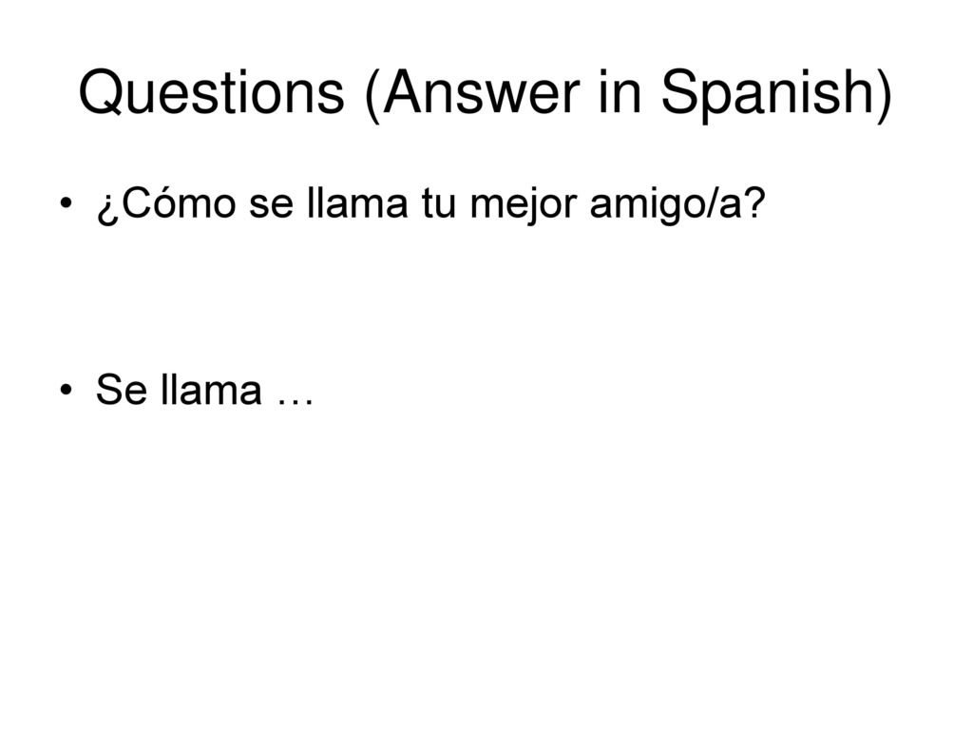The image size is (973, 730).
Task: Click the bullet dot before "¿Cómo"
Action: pos(67,203)
